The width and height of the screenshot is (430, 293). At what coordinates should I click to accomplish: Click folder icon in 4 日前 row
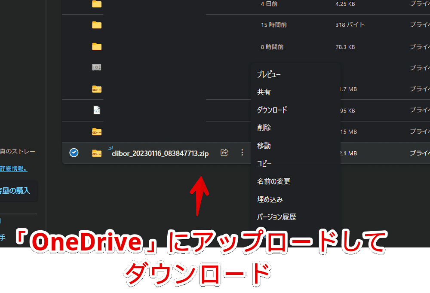tap(96, 4)
